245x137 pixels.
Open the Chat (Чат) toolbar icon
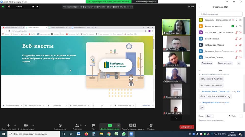tap(93, 126)
